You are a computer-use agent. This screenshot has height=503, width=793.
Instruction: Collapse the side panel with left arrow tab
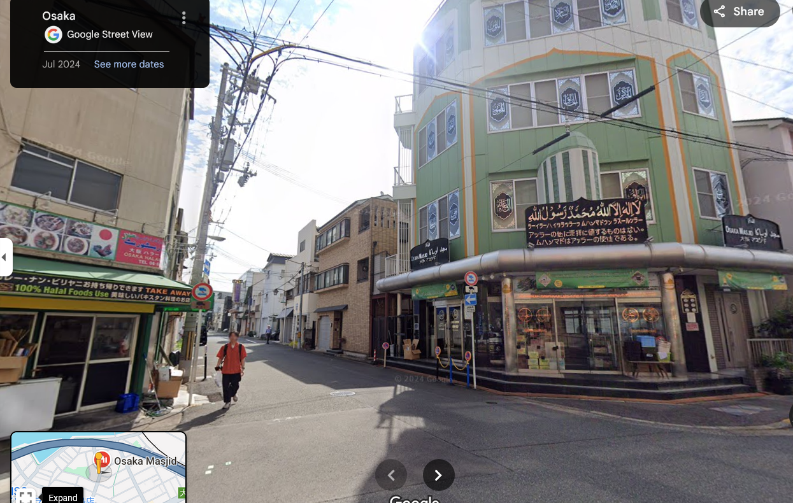(5, 257)
